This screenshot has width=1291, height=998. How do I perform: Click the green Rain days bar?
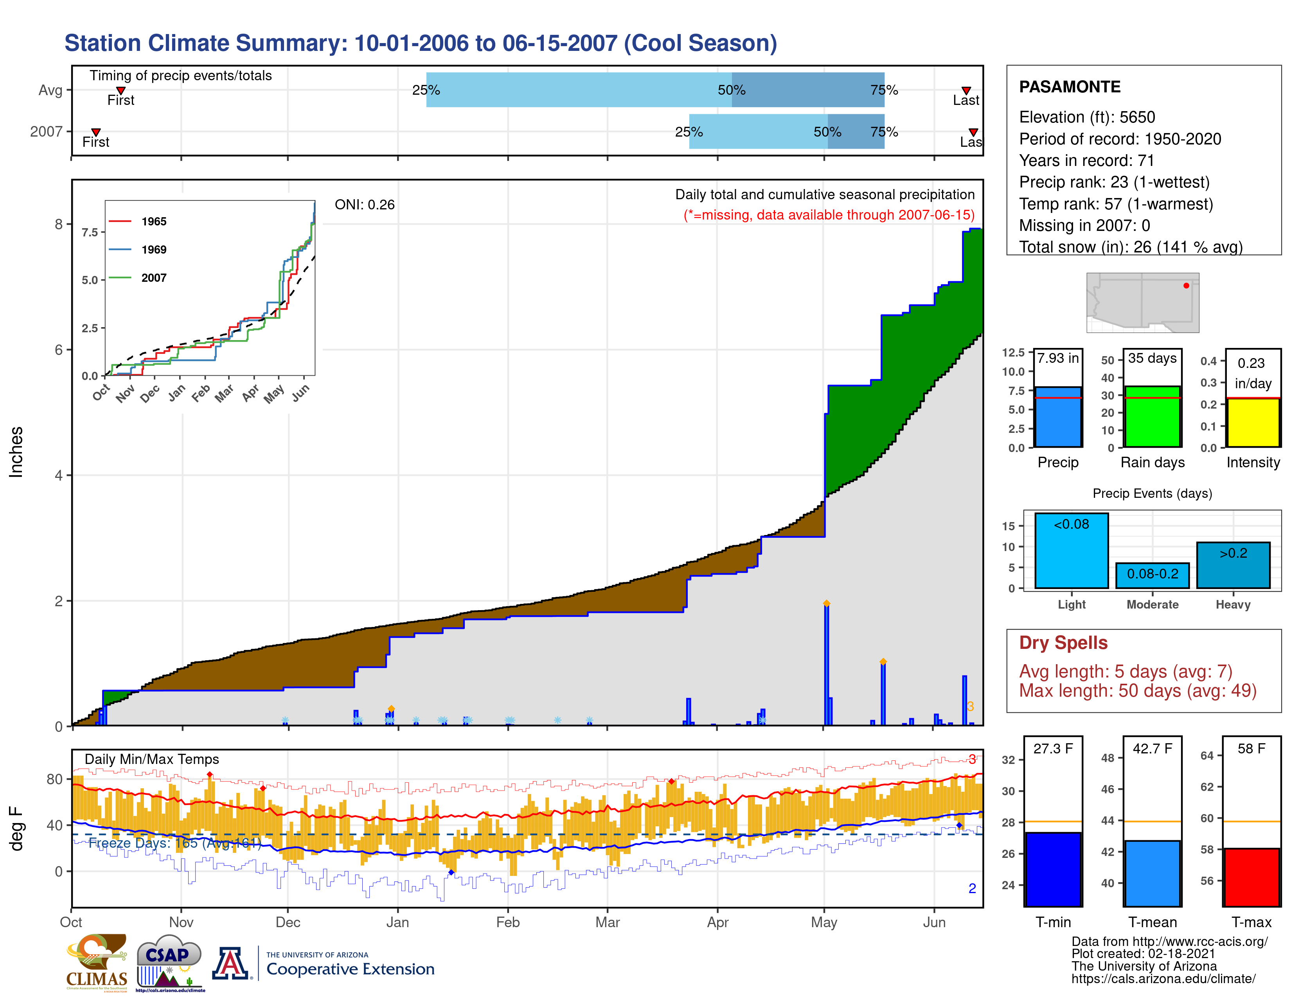[x=1152, y=418]
